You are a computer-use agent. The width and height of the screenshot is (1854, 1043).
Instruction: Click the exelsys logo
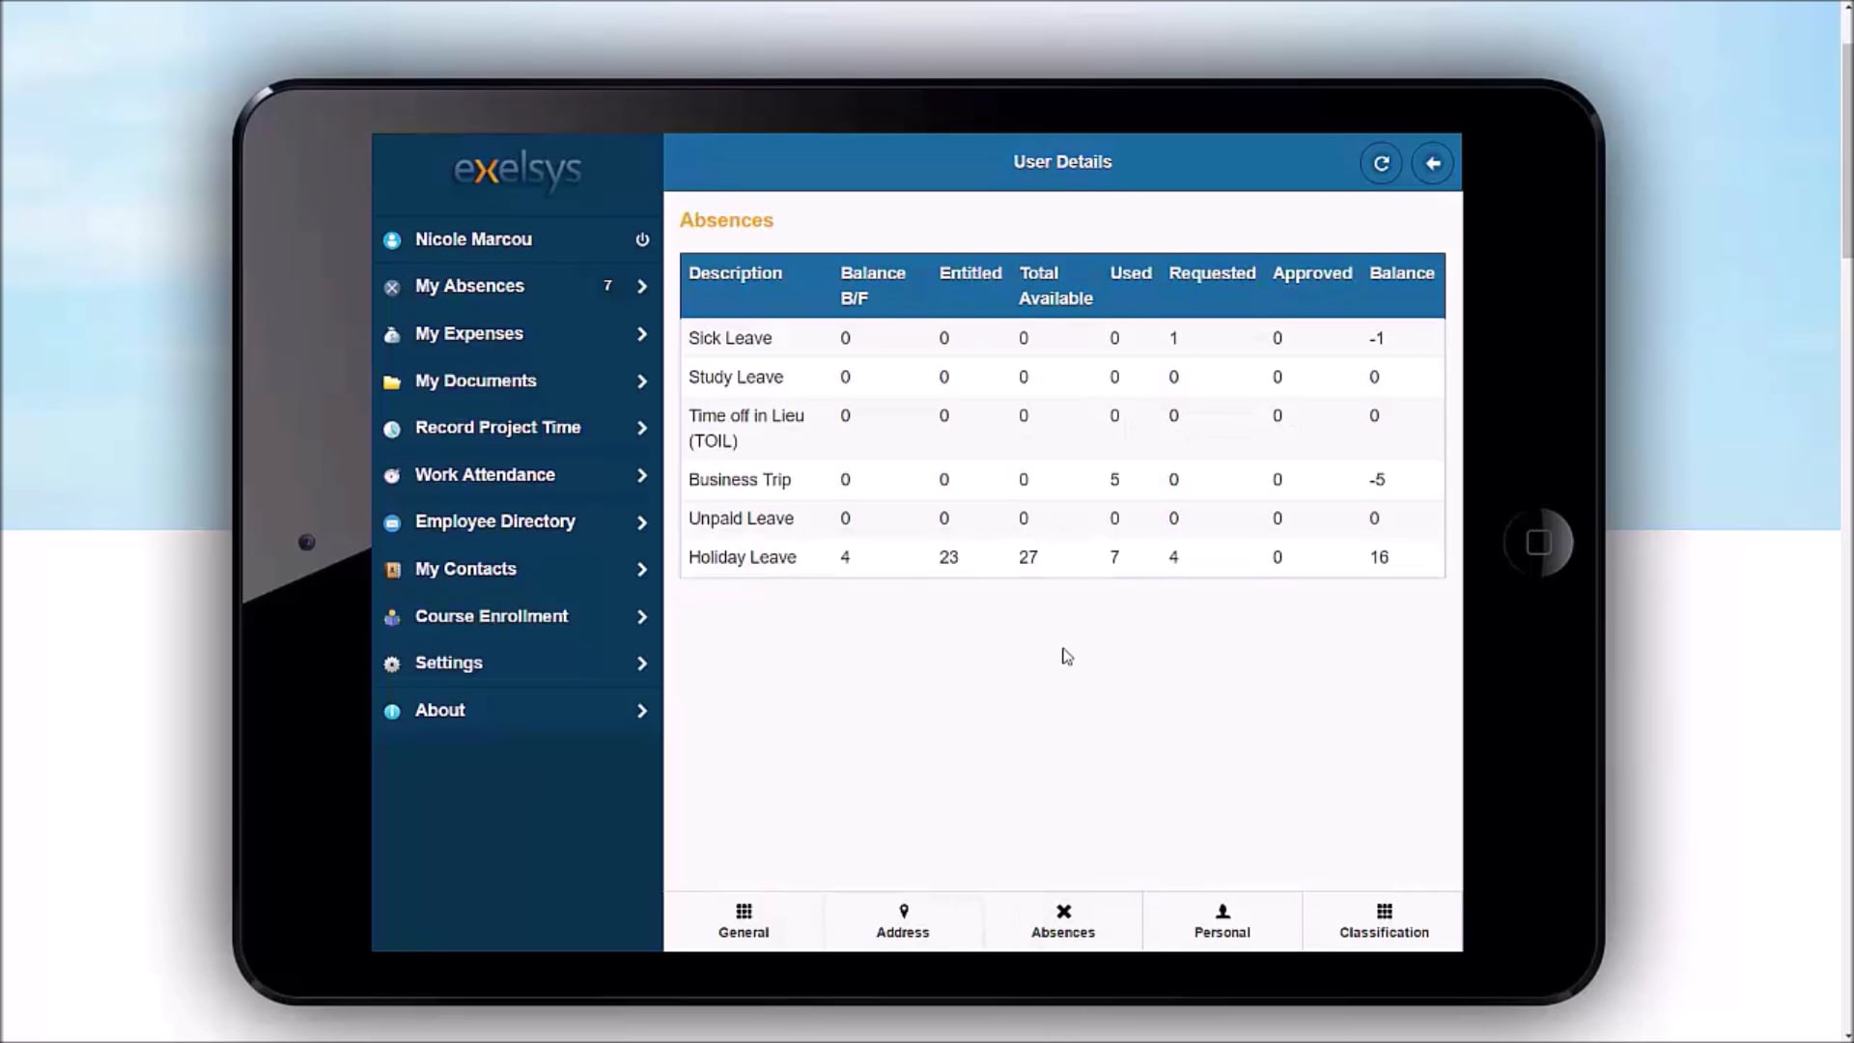(517, 172)
